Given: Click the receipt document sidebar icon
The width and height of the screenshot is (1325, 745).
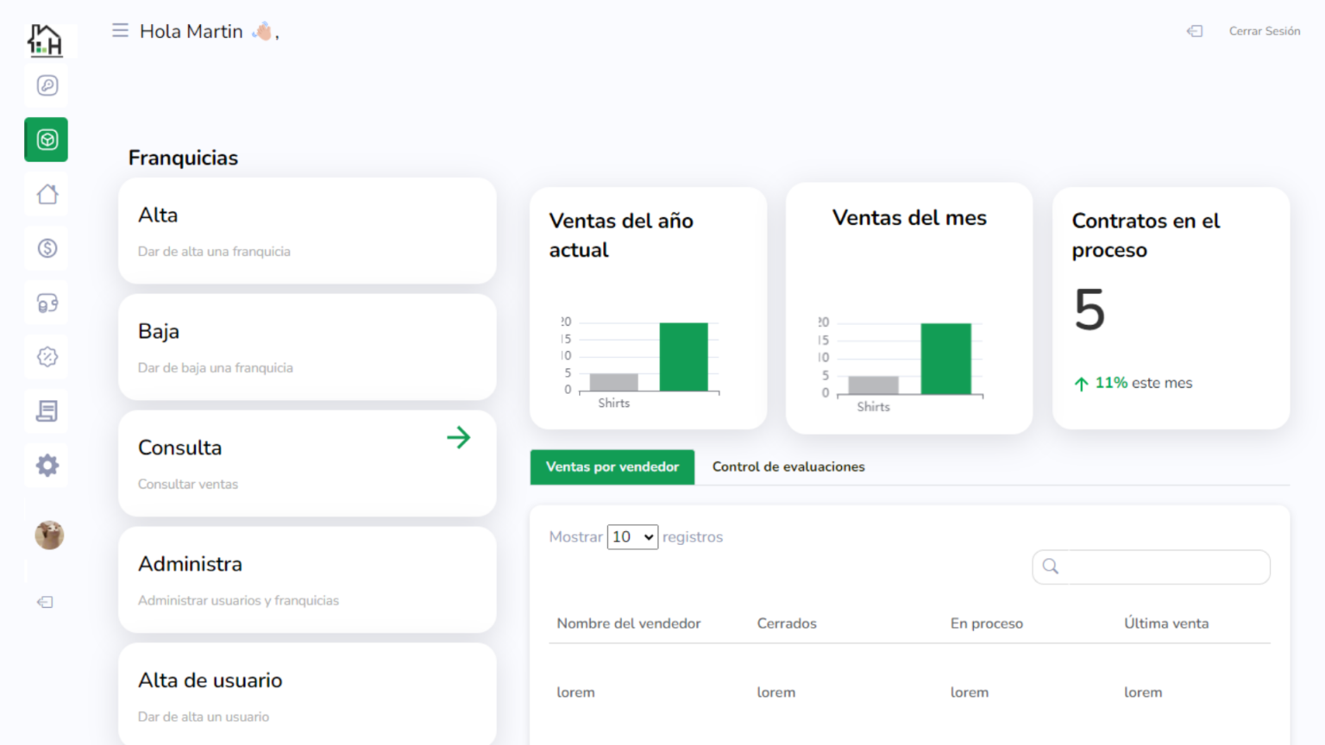Looking at the screenshot, I should pyautogui.click(x=47, y=411).
